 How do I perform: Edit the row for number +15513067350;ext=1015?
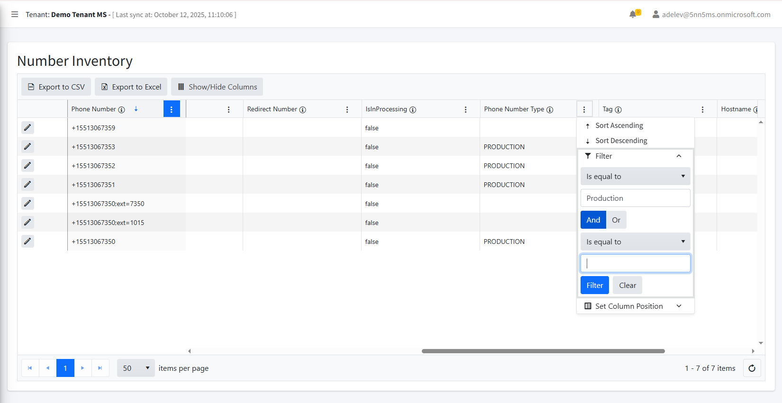(27, 222)
